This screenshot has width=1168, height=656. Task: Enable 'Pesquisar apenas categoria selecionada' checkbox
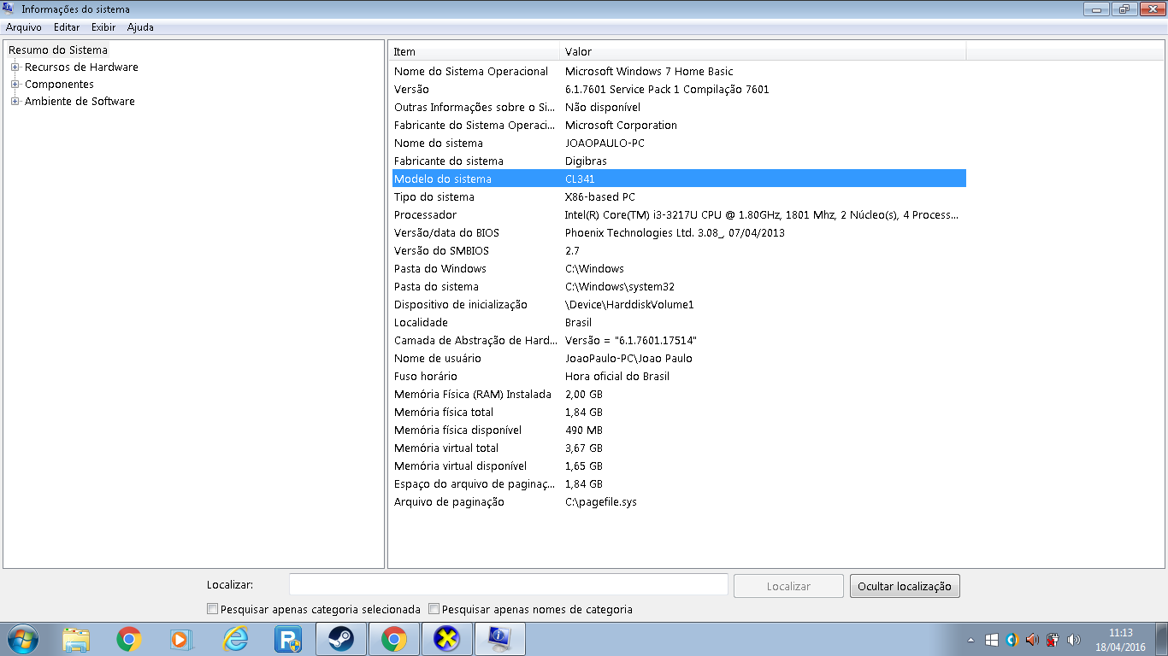[213, 609]
